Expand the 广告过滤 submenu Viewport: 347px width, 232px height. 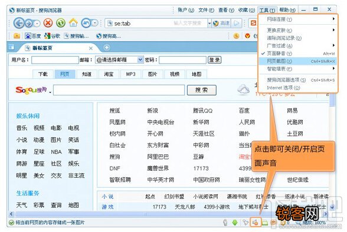coord(298,46)
